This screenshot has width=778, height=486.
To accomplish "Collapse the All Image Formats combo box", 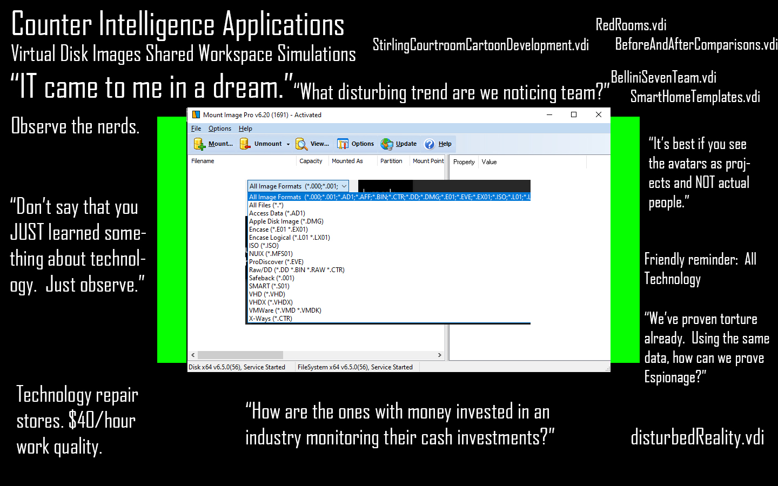I will (344, 186).
